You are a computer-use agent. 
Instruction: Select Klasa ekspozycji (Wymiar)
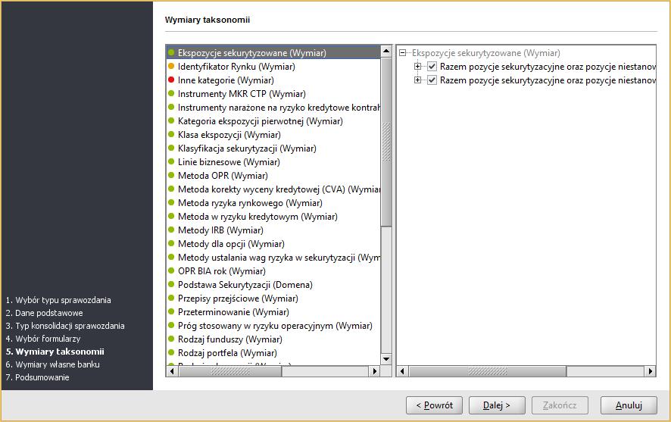pos(273,135)
